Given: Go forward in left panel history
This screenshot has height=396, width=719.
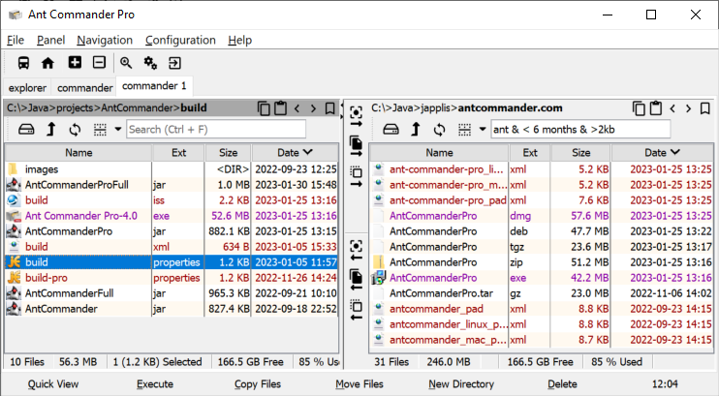Looking at the screenshot, I should [x=313, y=108].
